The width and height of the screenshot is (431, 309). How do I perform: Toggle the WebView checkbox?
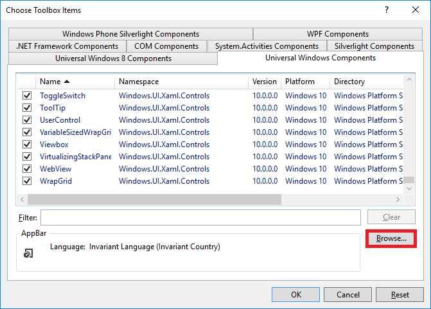click(x=27, y=169)
